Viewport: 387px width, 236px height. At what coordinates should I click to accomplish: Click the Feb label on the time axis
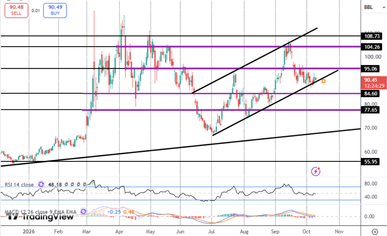click(58, 232)
